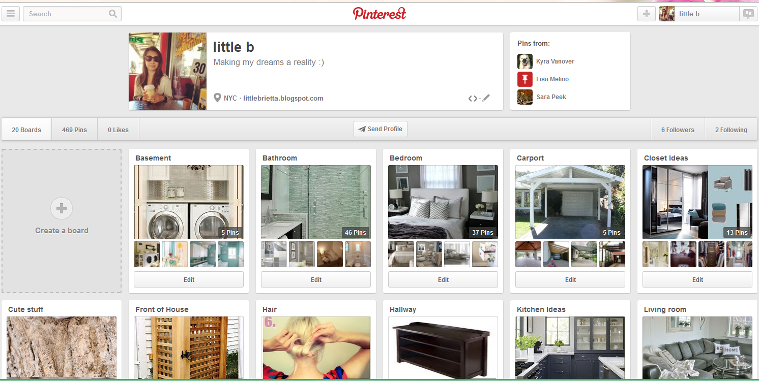The image size is (759, 381).
Task: Click the plus icon in Create a board
Action: 62,208
